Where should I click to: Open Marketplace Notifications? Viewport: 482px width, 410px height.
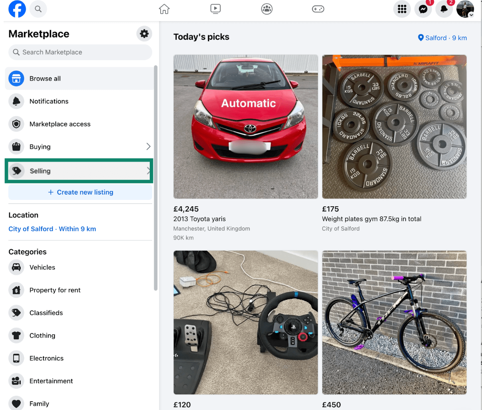(x=49, y=101)
